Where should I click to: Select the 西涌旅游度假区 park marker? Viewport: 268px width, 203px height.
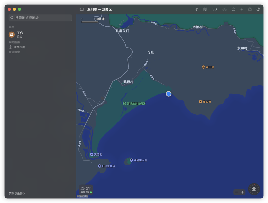[125, 103]
